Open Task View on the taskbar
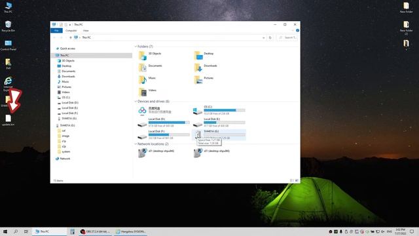This screenshot has height=236, width=419. pos(26,231)
